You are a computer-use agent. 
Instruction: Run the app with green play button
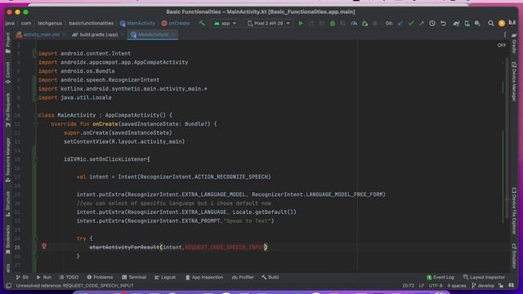click(x=301, y=24)
